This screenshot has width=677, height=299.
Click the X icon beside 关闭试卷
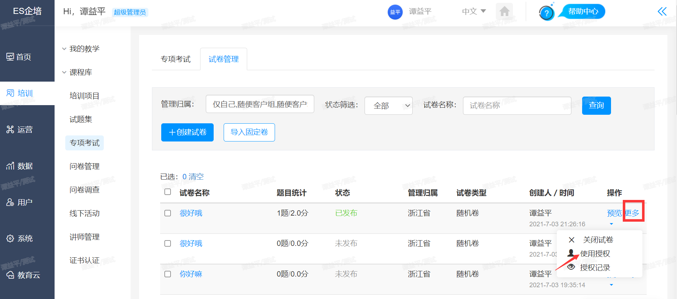pos(571,240)
